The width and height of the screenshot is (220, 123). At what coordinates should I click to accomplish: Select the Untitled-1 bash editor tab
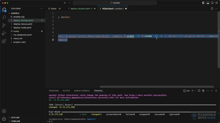click(x=113, y=9)
